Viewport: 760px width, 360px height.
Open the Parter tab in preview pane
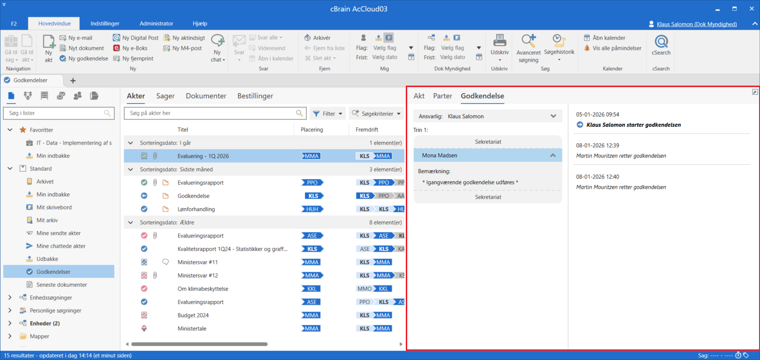coord(443,96)
